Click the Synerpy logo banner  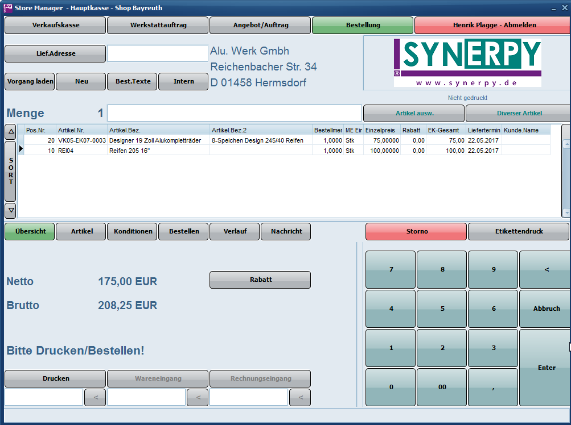click(x=467, y=63)
